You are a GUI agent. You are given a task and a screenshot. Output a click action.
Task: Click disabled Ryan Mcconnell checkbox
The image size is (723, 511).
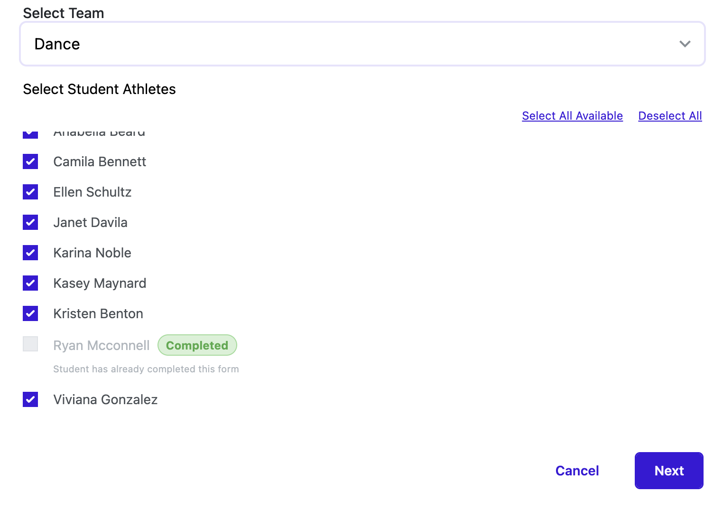(30, 344)
